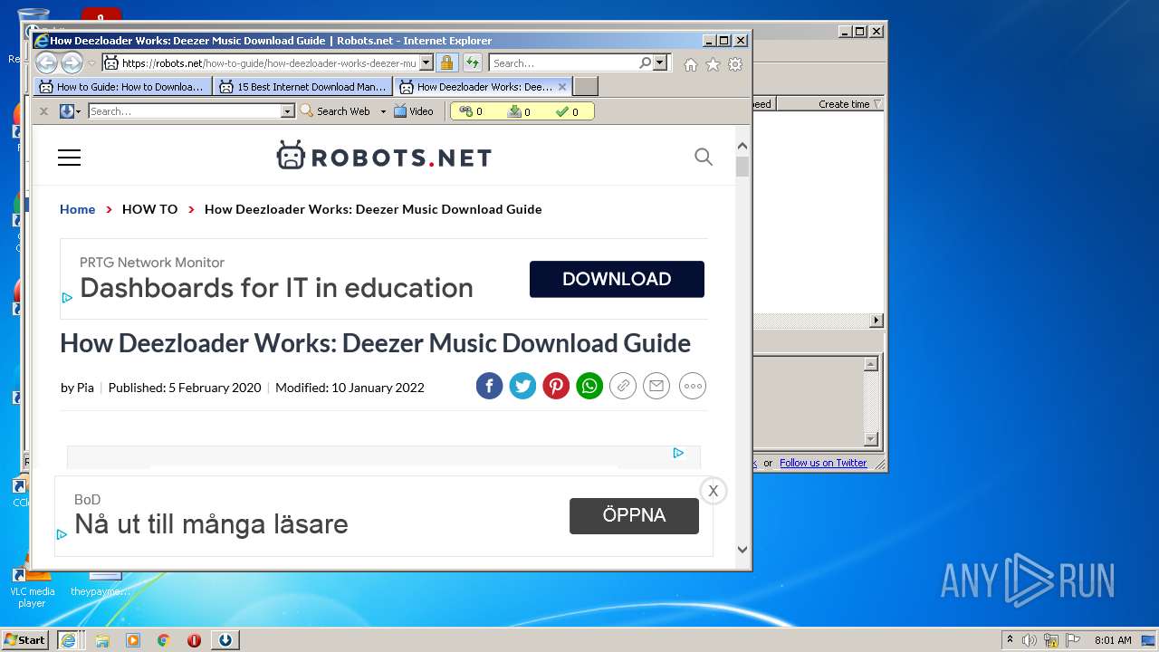1159x652 pixels.
Task: Click volume speaker tray icon
Action: tap(1029, 640)
